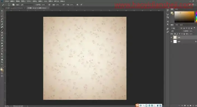
Task: Select the Zoom tool
Action: (2, 62)
